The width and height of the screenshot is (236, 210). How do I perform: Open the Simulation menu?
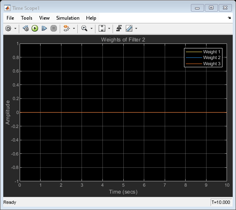point(68,18)
